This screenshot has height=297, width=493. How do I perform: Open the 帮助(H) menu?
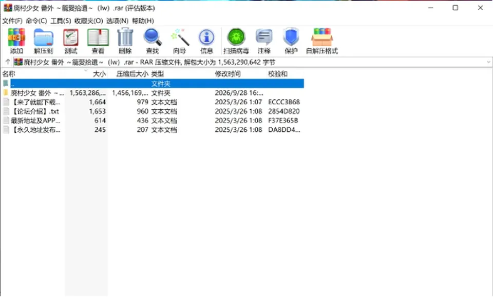coord(143,21)
